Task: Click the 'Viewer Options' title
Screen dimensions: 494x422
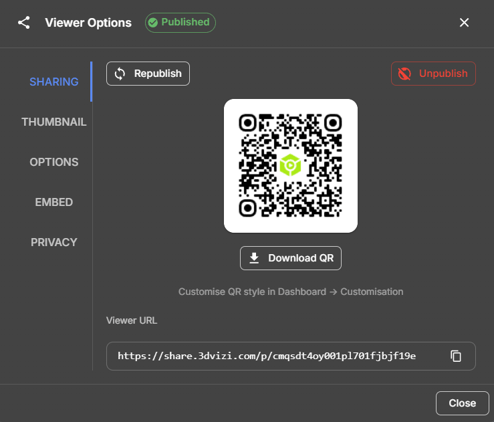Action: click(88, 23)
